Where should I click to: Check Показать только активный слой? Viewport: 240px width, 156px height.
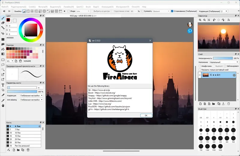tap(200, 70)
